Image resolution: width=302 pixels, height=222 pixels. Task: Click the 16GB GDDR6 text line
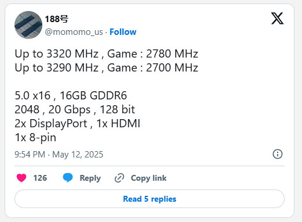(71, 95)
